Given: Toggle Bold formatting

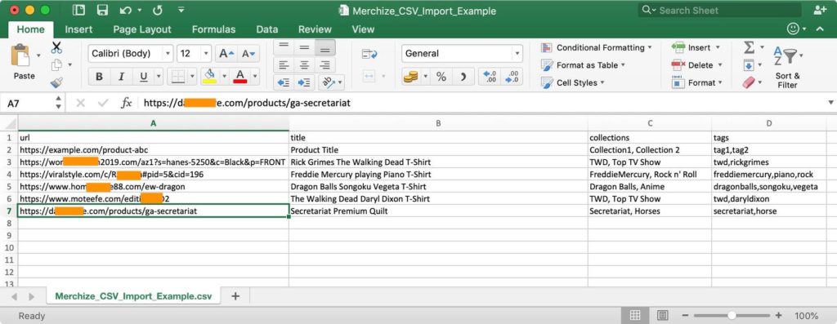Looking at the screenshot, I should pos(99,77).
